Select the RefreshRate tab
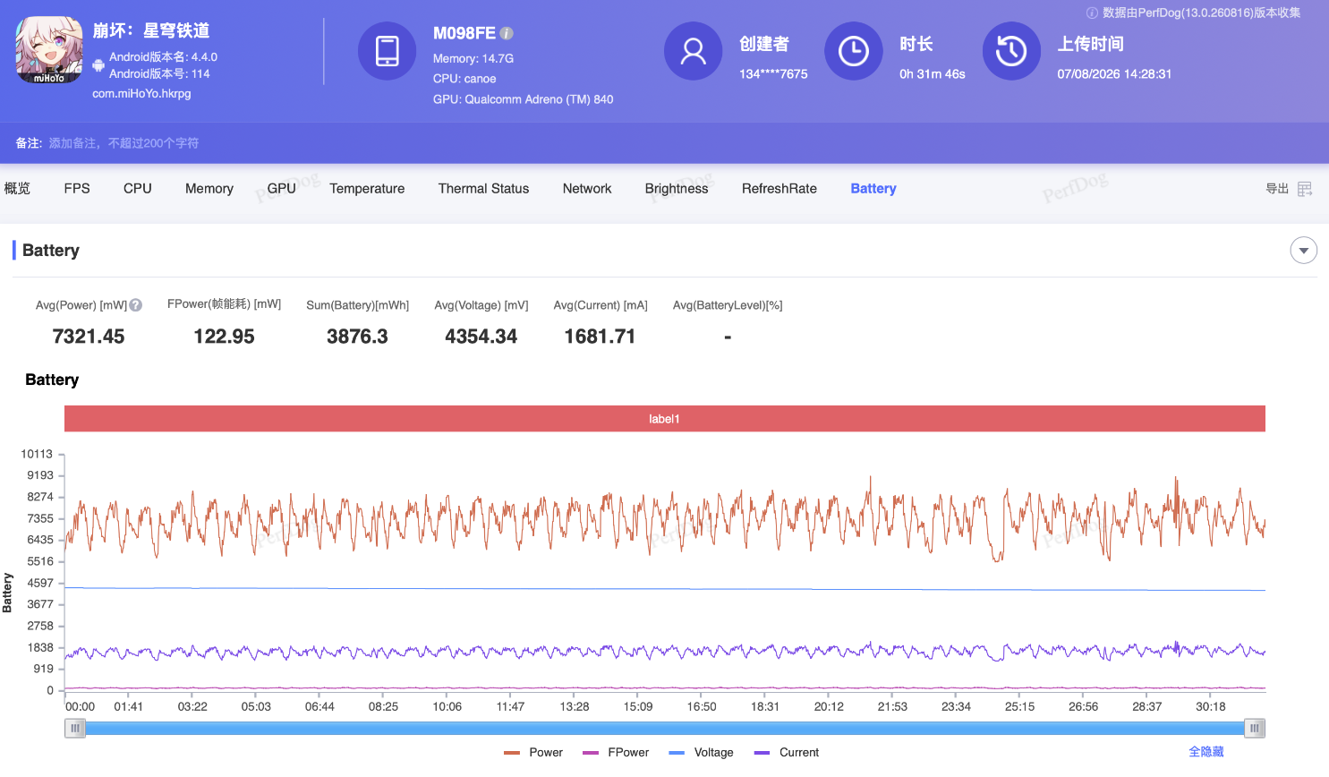The width and height of the screenshot is (1329, 777). point(780,189)
